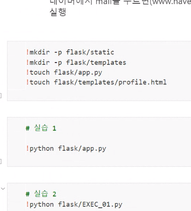
Task: Click the '!touch flask/app.py' line
Action: tap(64, 72)
